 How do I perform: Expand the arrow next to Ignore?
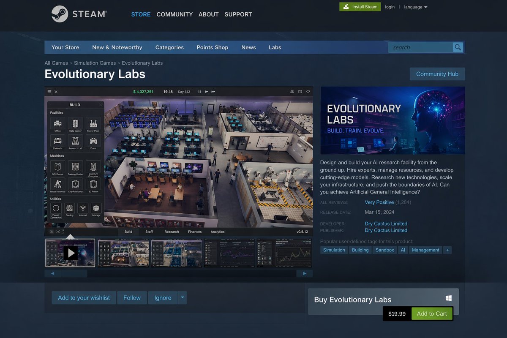(x=183, y=297)
